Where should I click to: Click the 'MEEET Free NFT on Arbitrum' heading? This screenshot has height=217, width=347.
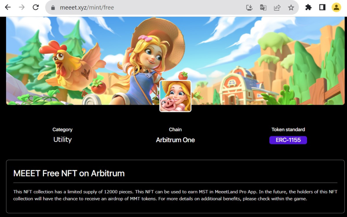coord(69,173)
